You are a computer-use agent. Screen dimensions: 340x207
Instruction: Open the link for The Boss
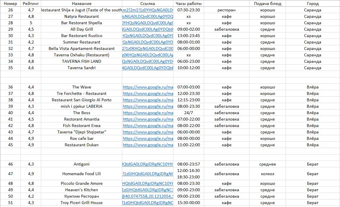148,113
